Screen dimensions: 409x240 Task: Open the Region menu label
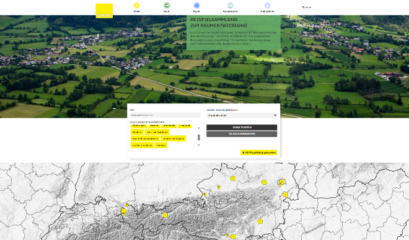point(196,12)
